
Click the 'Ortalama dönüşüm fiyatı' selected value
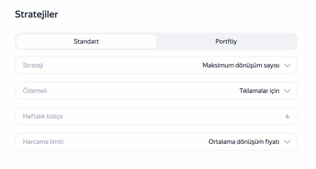[244, 142]
